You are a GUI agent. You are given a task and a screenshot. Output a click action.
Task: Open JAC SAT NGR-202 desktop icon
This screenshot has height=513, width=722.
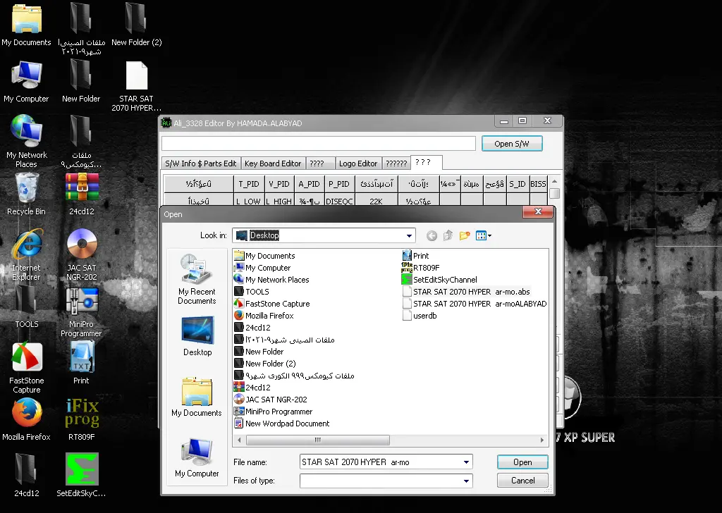pyautogui.click(x=82, y=255)
